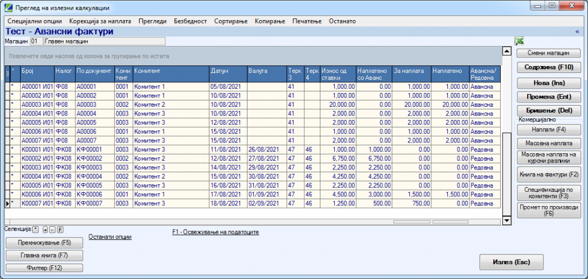The height and width of the screenshot is (279, 588).
Task: Sort by the Налог column header
Action: [x=64, y=74]
